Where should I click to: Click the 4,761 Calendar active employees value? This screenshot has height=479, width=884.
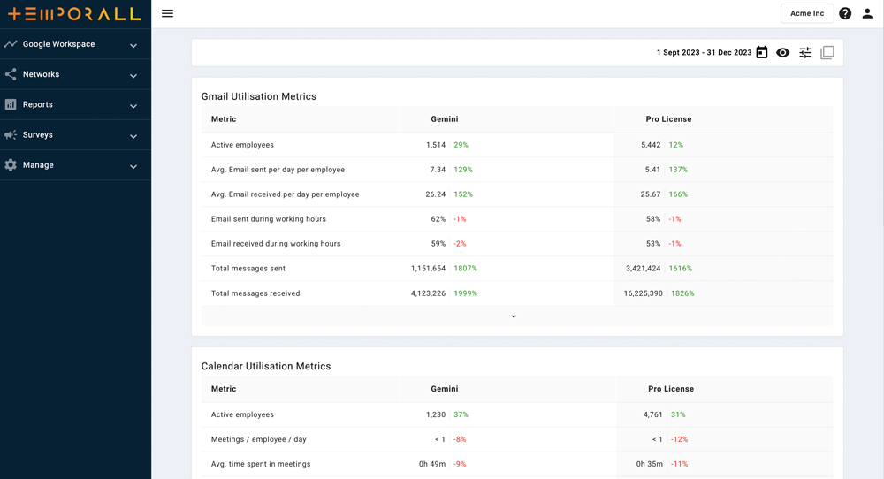[x=653, y=414]
